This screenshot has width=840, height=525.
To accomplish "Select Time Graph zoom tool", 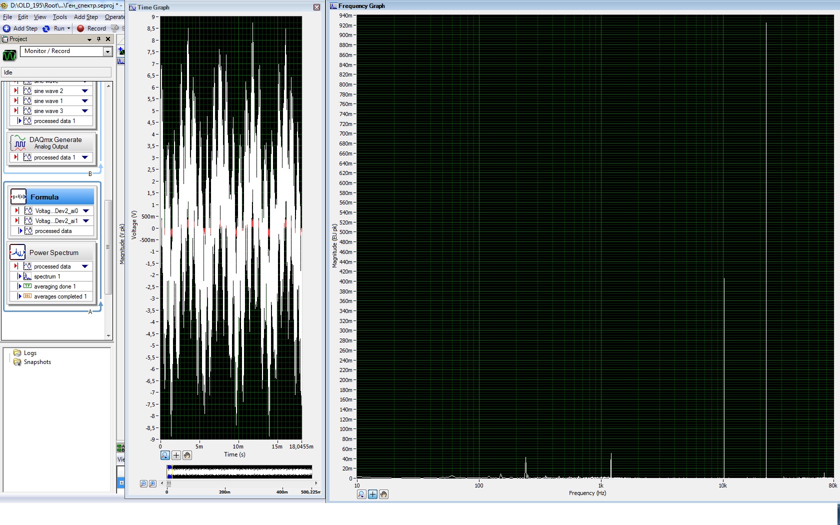I will click(165, 455).
